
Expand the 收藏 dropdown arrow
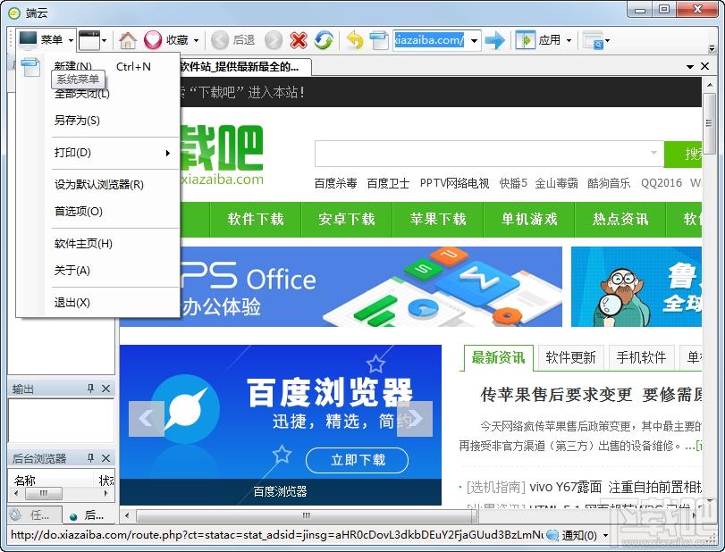[196, 41]
